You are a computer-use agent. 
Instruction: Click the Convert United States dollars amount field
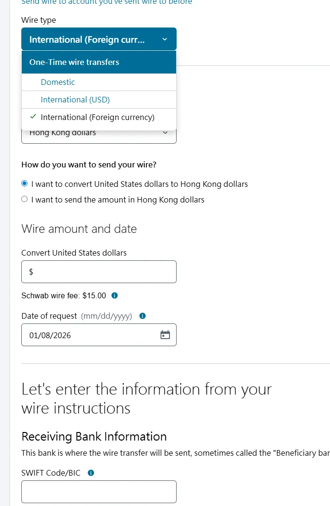tap(98, 272)
